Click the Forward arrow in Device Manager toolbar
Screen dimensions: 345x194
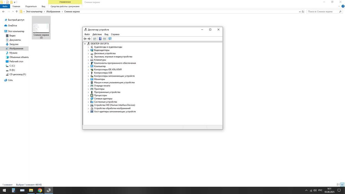point(89,39)
